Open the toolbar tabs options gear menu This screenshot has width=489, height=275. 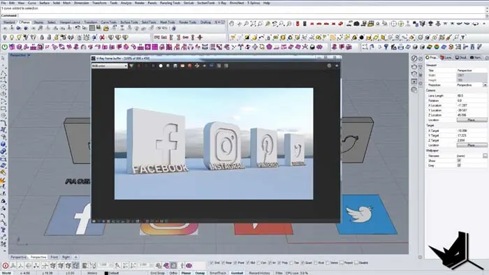222,22
